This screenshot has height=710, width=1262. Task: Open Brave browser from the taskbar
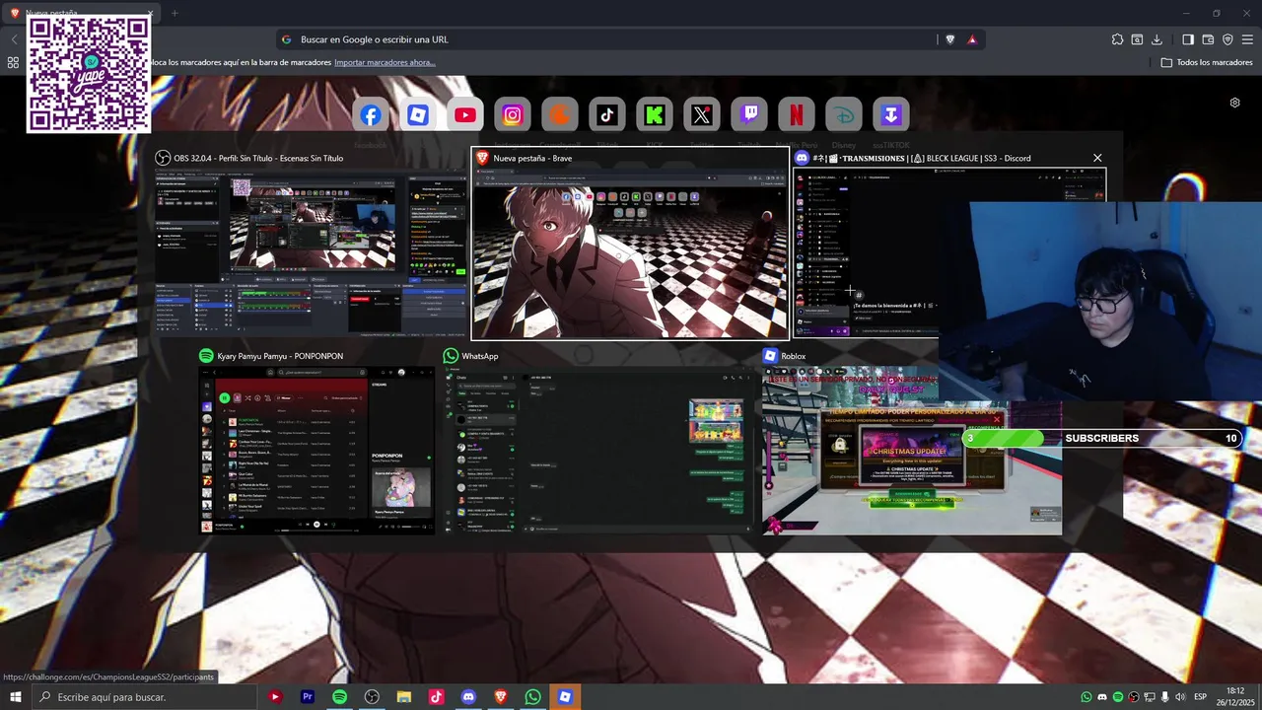tap(501, 697)
